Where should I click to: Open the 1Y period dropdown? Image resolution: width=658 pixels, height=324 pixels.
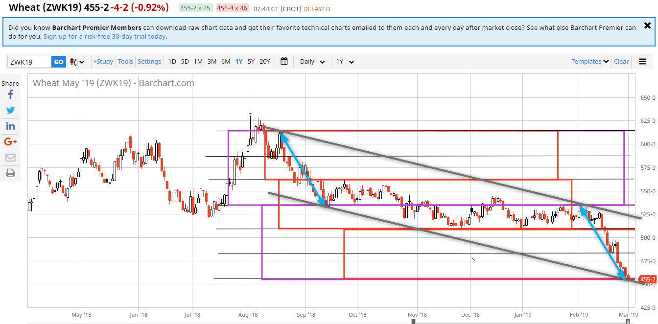(x=345, y=62)
